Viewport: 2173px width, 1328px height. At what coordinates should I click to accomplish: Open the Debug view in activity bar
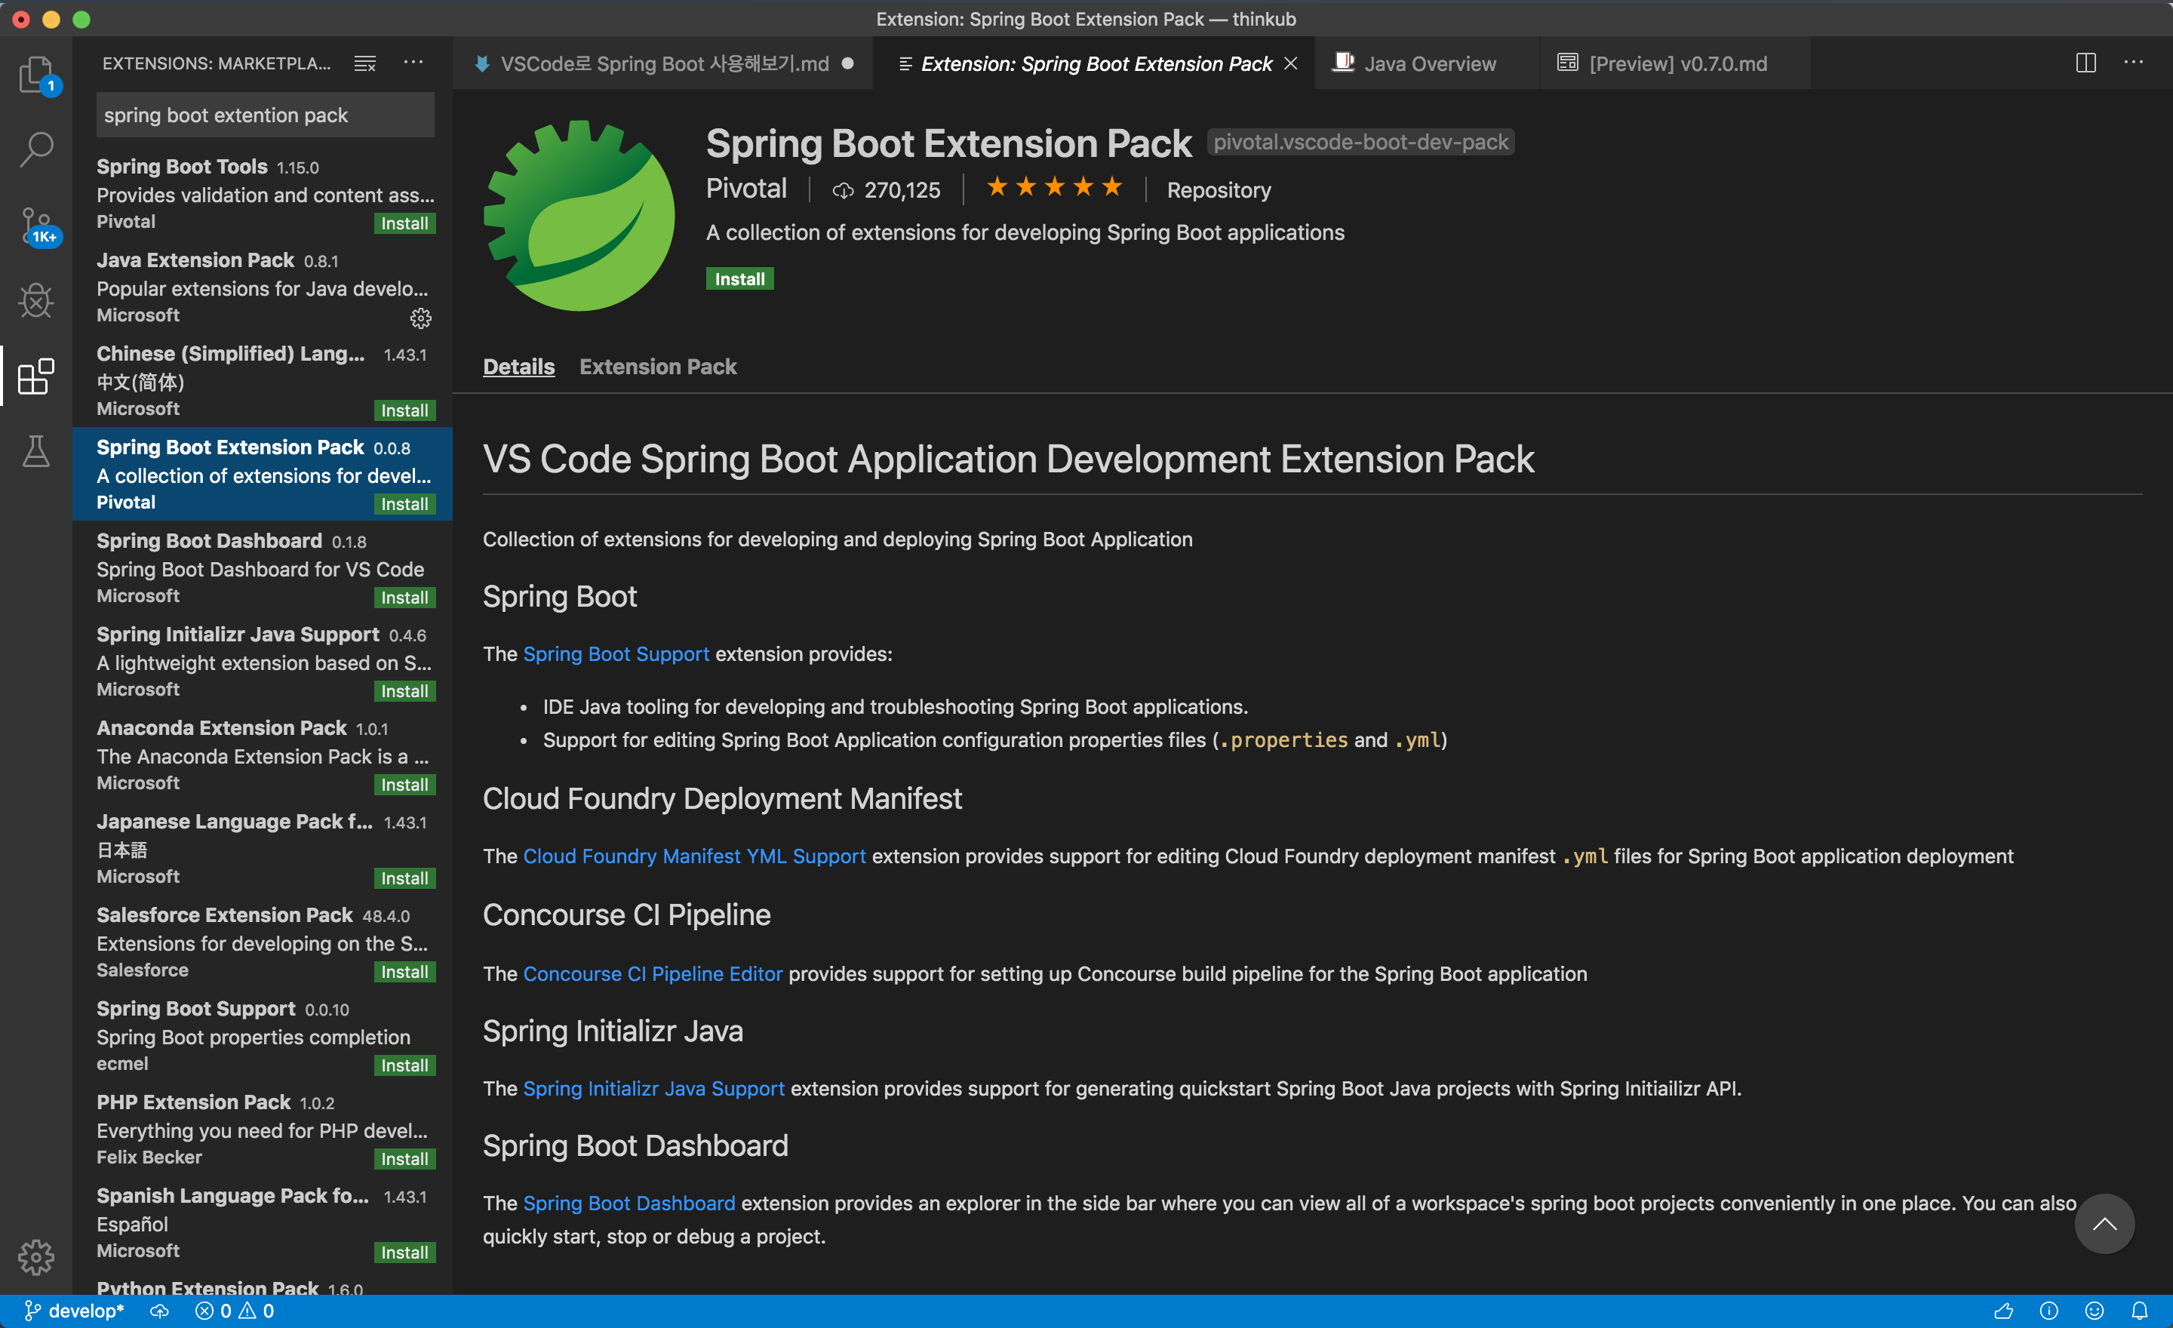click(36, 301)
